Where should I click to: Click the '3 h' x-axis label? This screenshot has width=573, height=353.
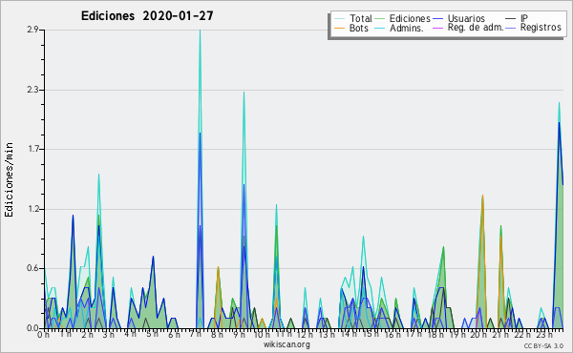[x=108, y=335]
